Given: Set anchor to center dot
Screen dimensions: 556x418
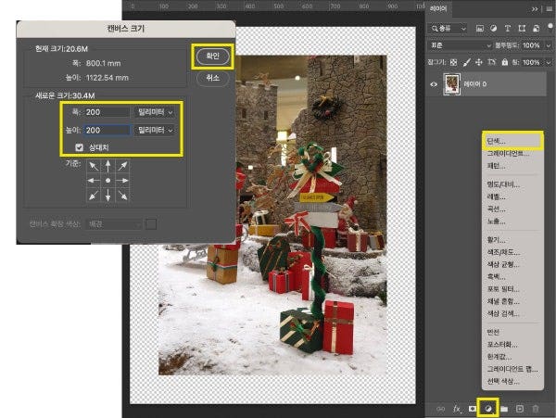Looking at the screenshot, I should (107, 181).
